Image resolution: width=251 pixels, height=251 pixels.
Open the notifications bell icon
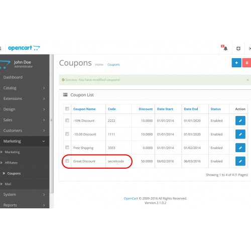tap(225, 48)
